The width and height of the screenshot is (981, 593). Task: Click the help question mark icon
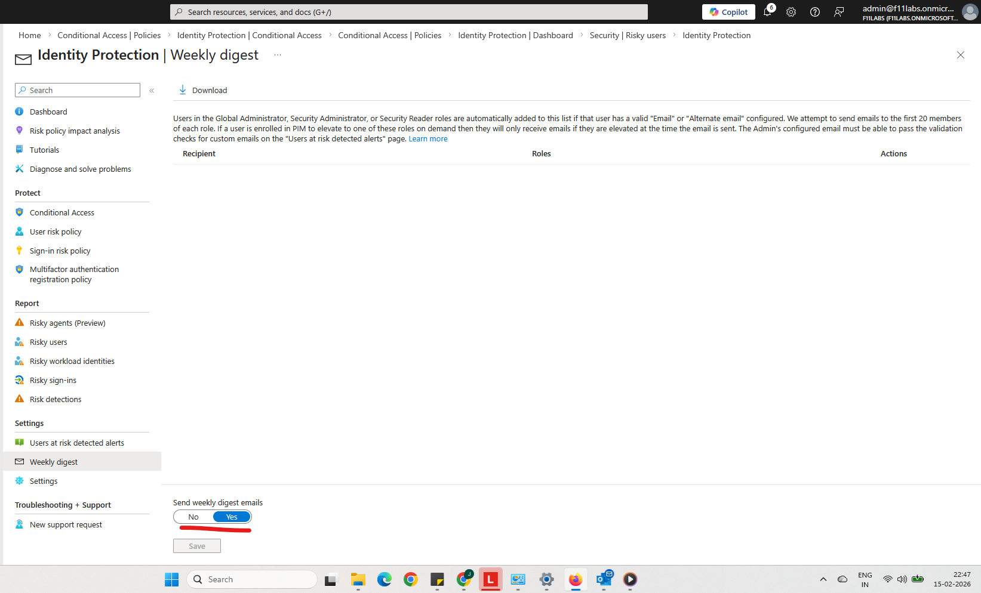815,12
